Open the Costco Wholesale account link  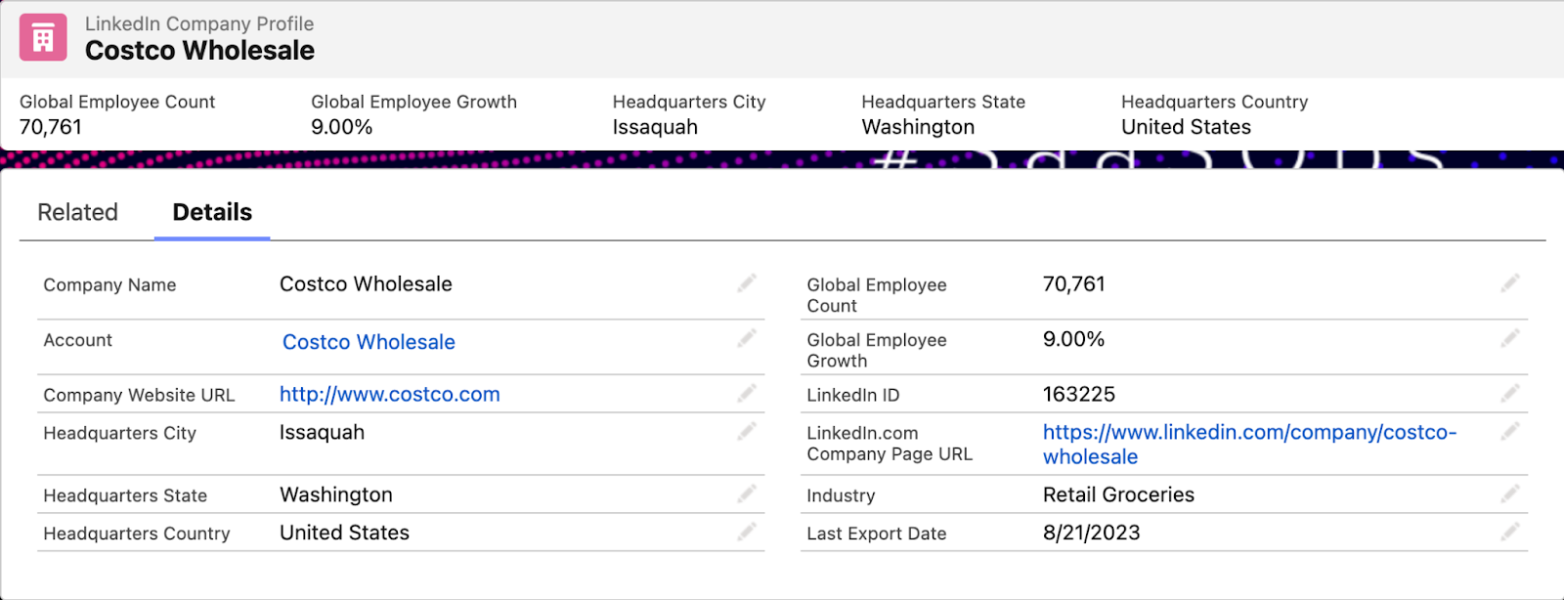[369, 342]
